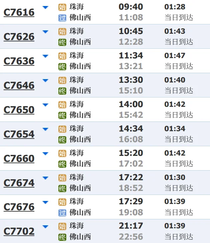
Task: Click the 终 terminal icon for C7650
Action: pos(62,115)
